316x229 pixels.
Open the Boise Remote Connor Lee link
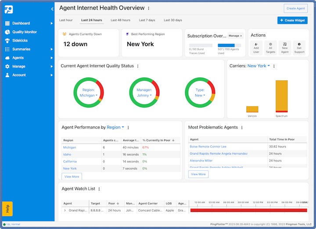point(208,147)
